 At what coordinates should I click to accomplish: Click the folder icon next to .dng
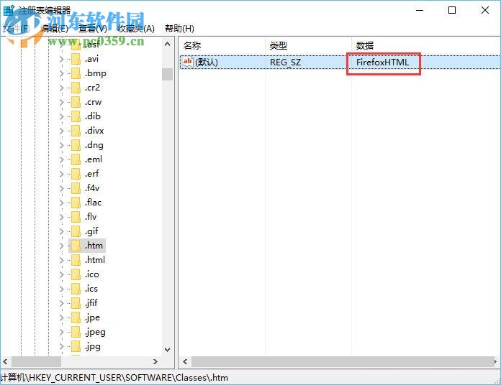(76, 145)
